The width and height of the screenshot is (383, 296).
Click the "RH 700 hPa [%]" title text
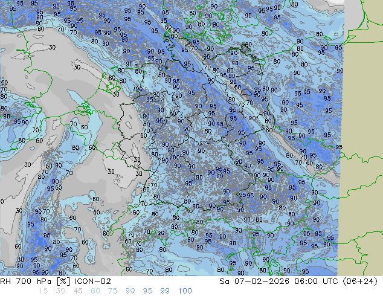coord(36,282)
